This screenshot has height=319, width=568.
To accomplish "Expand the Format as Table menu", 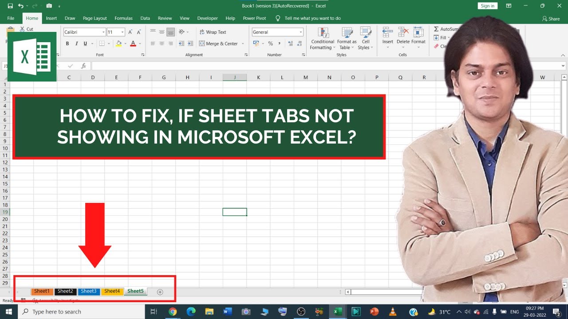I will 347,39.
